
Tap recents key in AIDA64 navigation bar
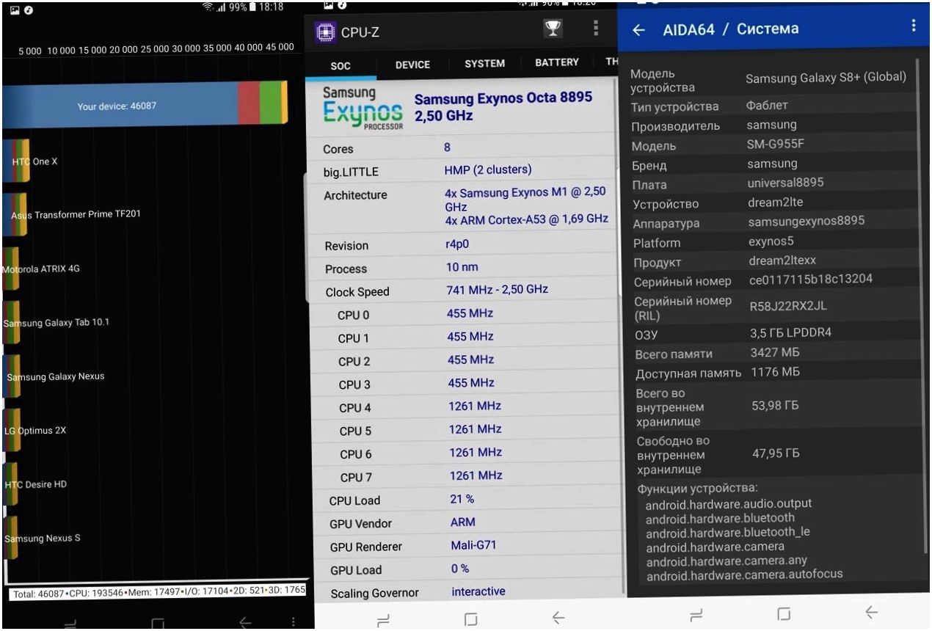696,614
